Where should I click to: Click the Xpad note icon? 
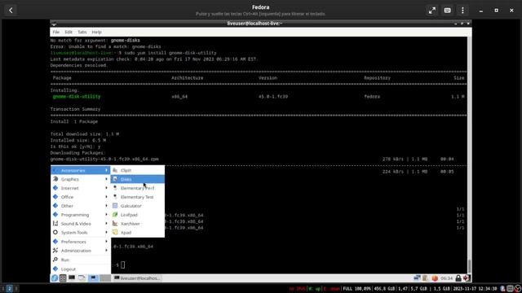115,233
